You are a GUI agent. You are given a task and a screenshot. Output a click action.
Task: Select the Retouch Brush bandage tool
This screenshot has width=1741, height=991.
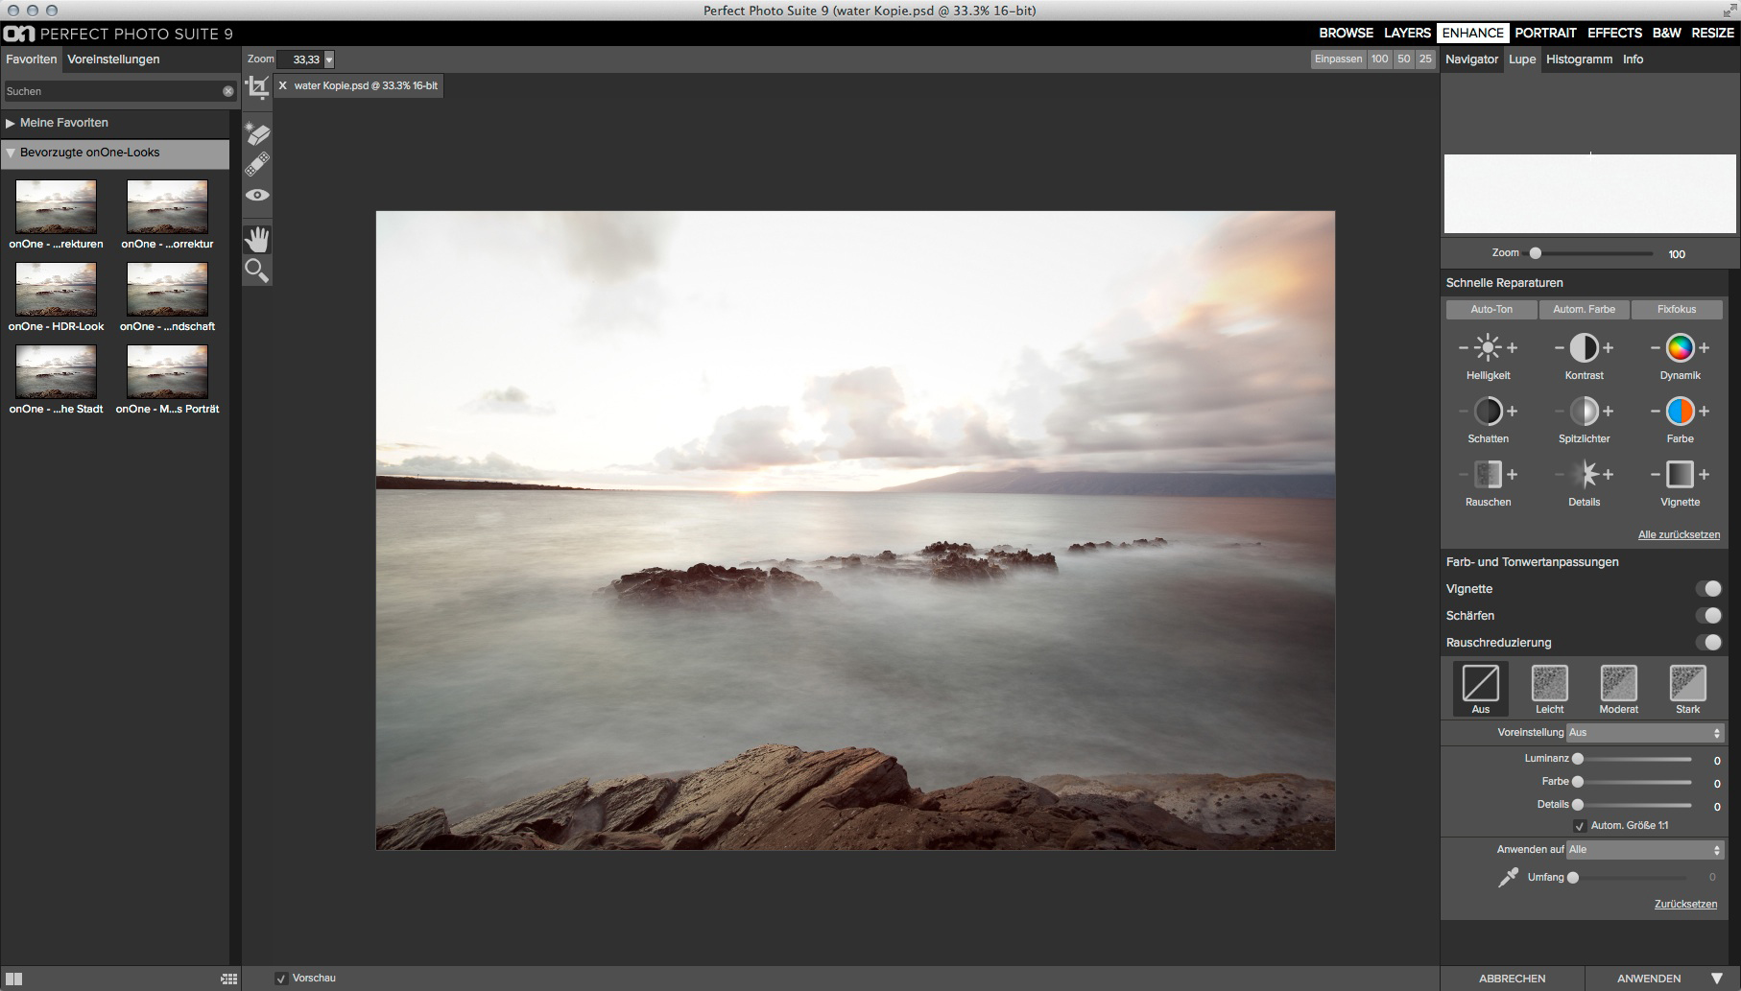tap(257, 164)
